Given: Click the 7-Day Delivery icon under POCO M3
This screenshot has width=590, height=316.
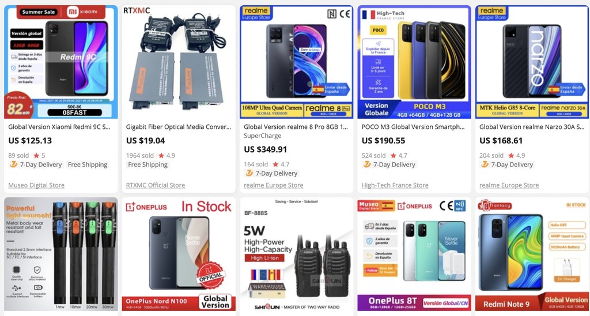Looking at the screenshot, I should pyautogui.click(x=367, y=164).
